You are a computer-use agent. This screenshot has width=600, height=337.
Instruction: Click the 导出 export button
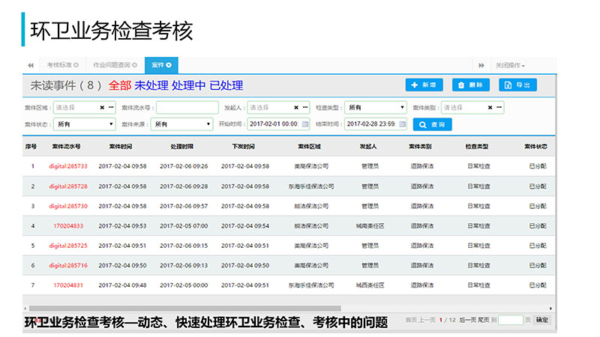(517, 85)
